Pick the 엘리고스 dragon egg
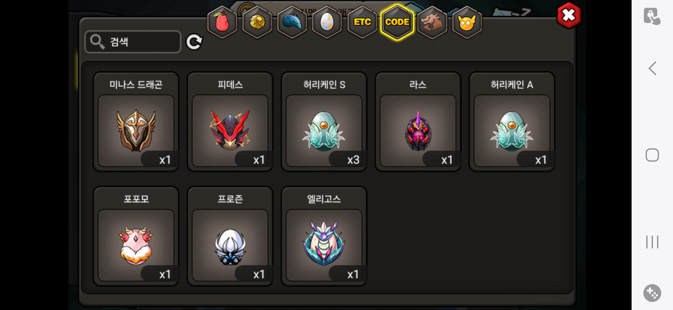The image size is (673, 310). tap(324, 236)
